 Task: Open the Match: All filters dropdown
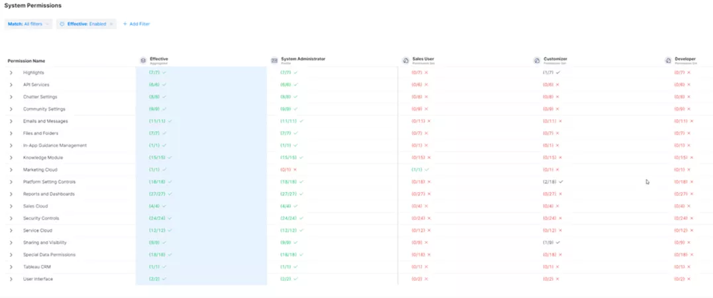(28, 24)
